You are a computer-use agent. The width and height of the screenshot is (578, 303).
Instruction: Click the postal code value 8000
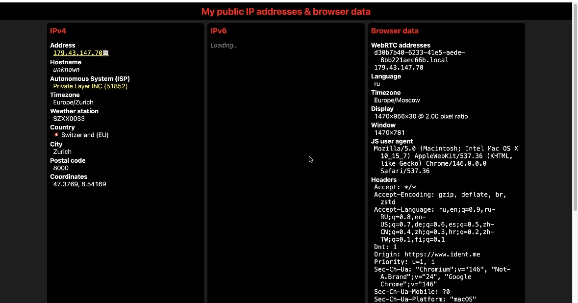pyautogui.click(x=61, y=168)
